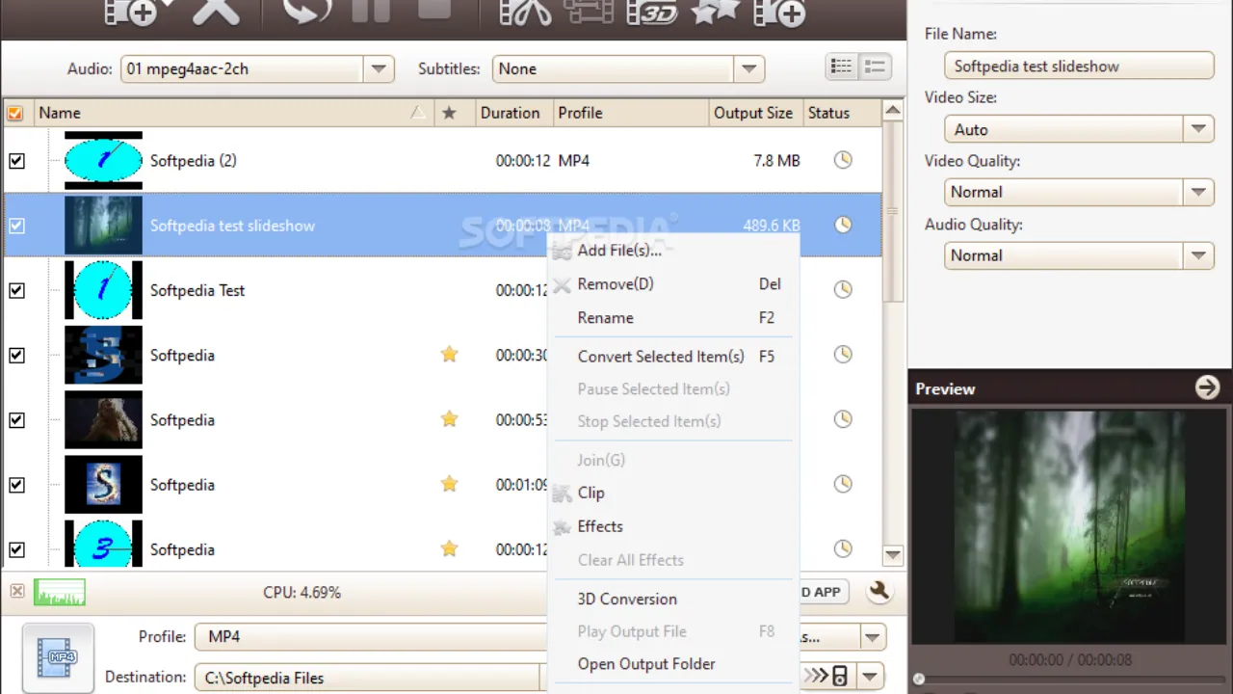Screen dimensions: 1233x694
Task: Click the Convert arrows toolbar icon
Action: click(308, 12)
